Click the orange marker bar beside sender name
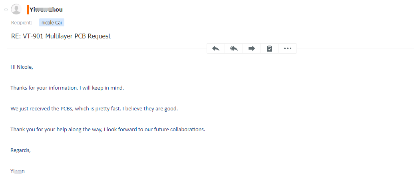414x178 pixels. [x=28, y=9]
